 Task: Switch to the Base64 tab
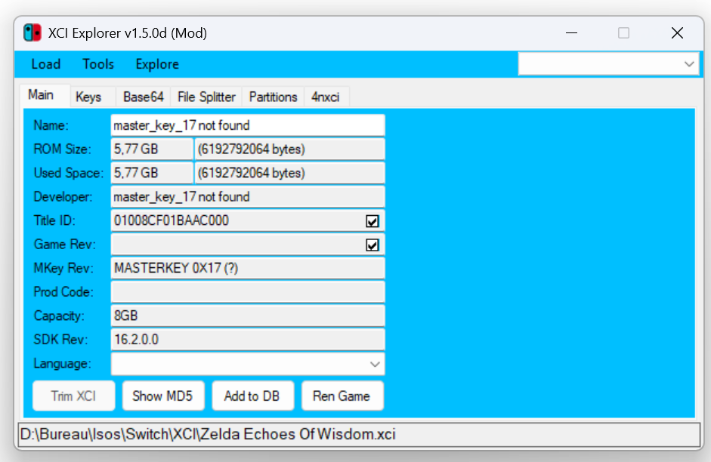click(x=144, y=97)
